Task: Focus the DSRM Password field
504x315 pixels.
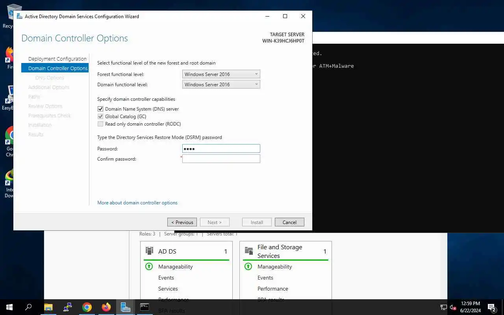Action: pos(221,148)
